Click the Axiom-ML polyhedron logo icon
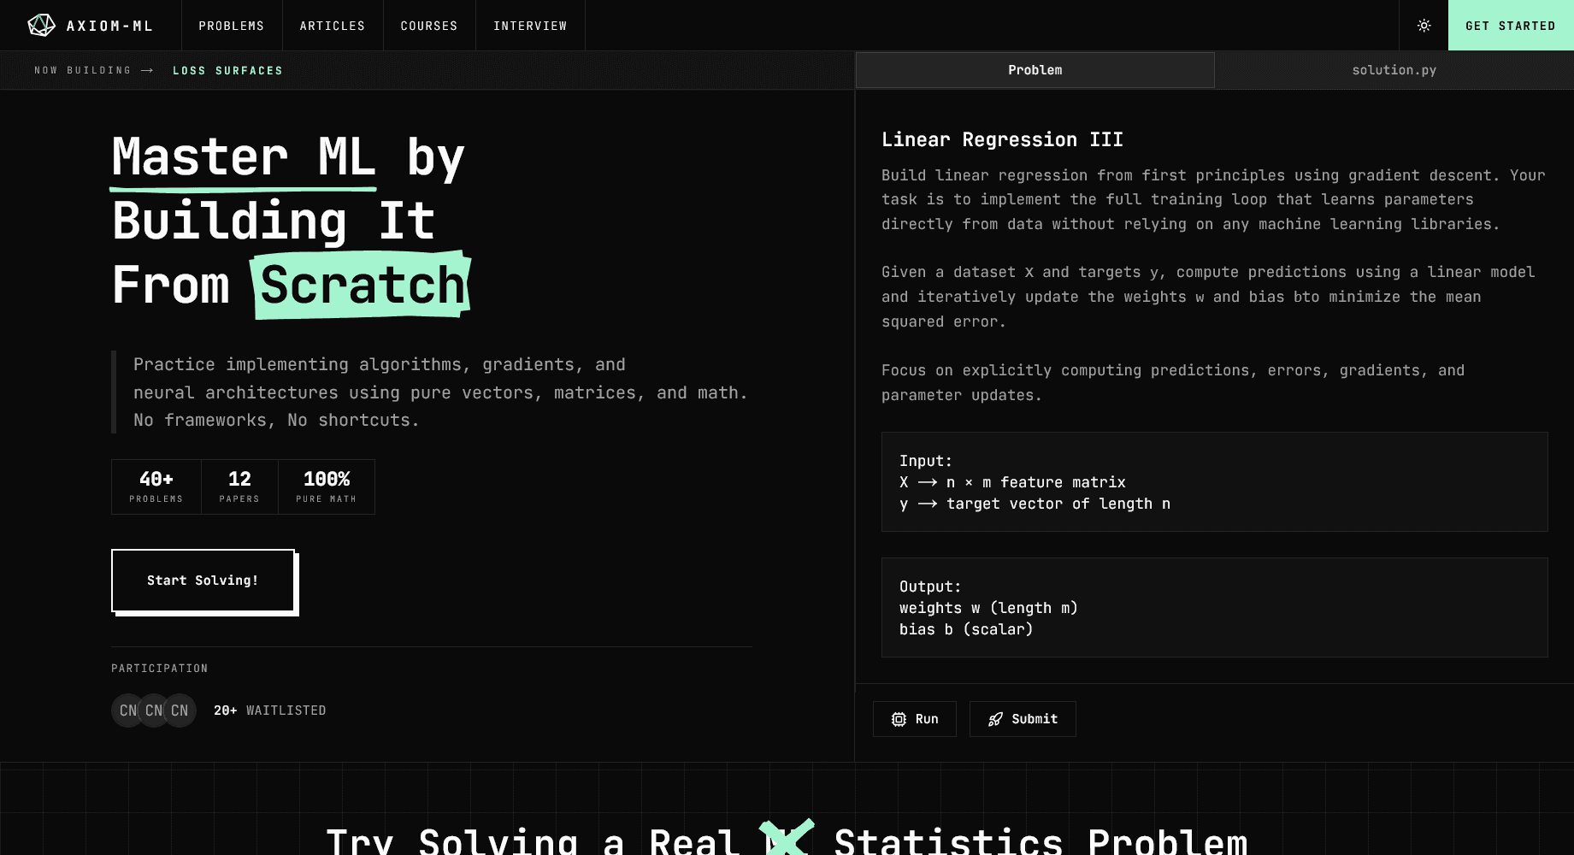The width and height of the screenshot is (1574, 855). pos(41,26)
